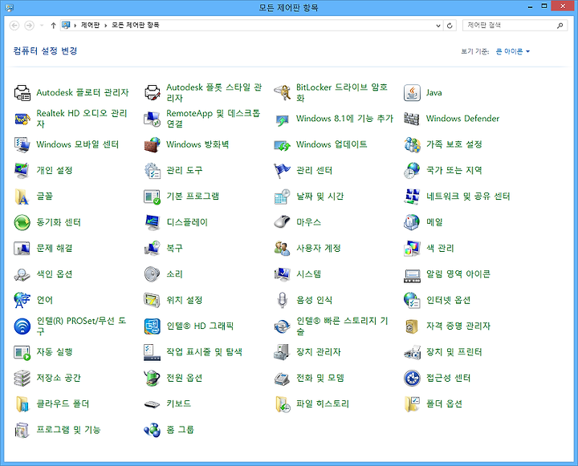Open the 문제 해결 link
Image resolution: width=578 pixels, height=466 pixels.
coord(55,248)
